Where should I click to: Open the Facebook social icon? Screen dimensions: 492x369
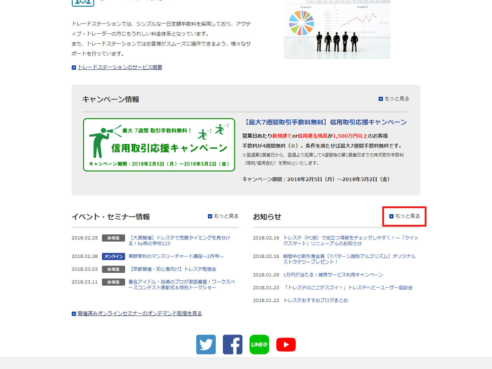[232, 344]
